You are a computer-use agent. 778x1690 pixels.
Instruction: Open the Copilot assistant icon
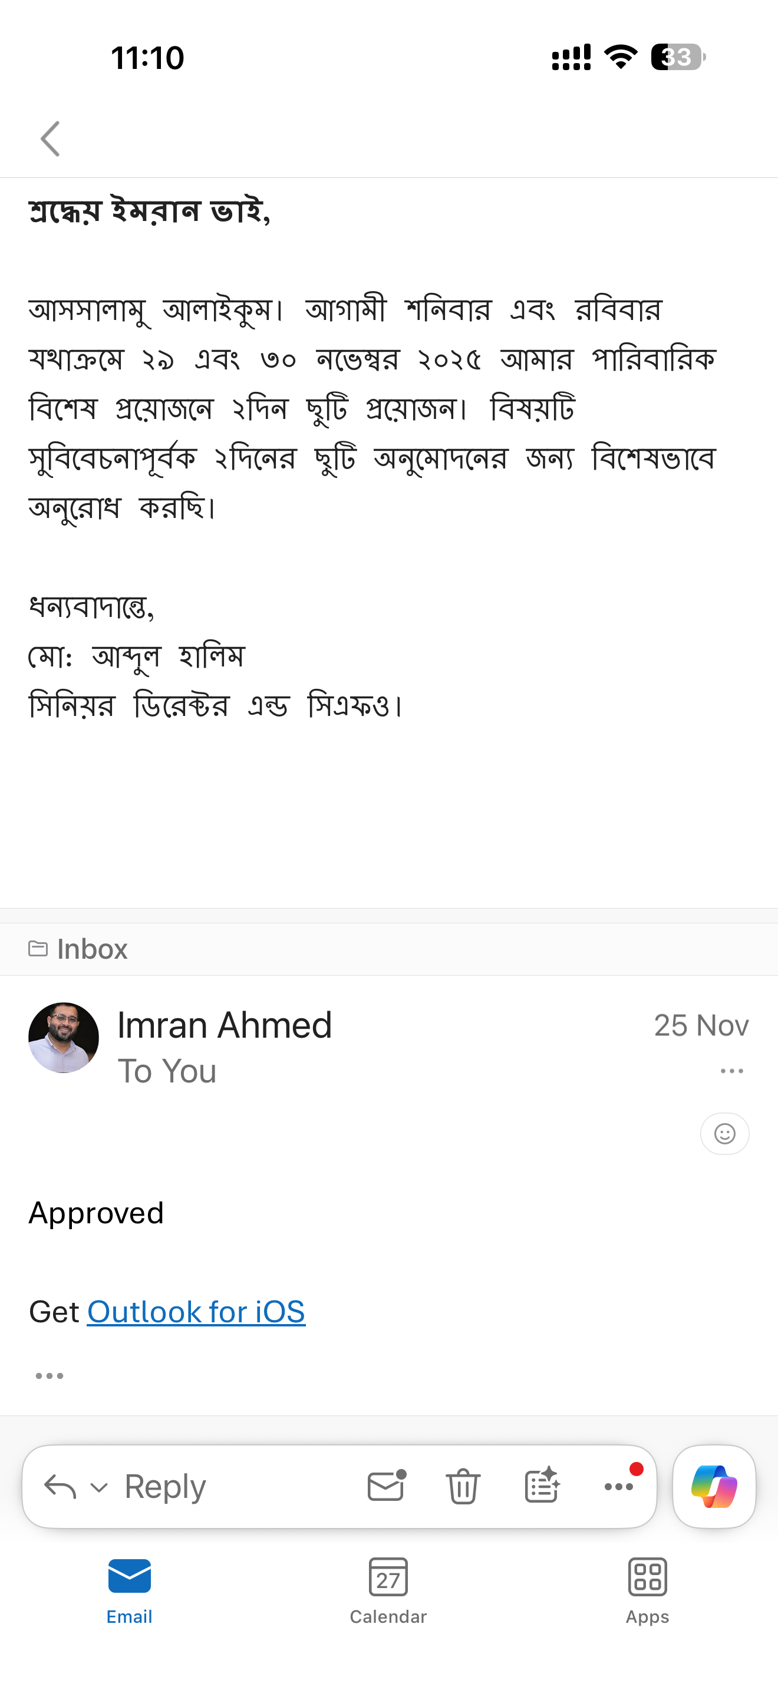click(714, 1486)
